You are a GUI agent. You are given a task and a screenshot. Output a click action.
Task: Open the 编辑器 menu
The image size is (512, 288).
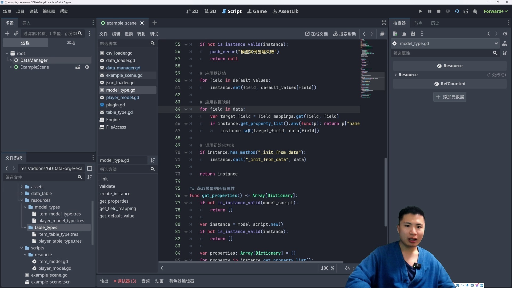[49, 11]
